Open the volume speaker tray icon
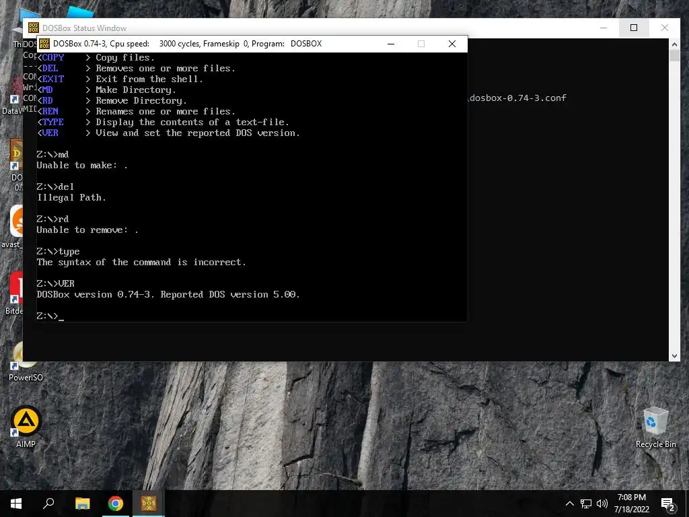Image resolution: width=689 pixels, height=517 pixels. click(x=602, y=504)
